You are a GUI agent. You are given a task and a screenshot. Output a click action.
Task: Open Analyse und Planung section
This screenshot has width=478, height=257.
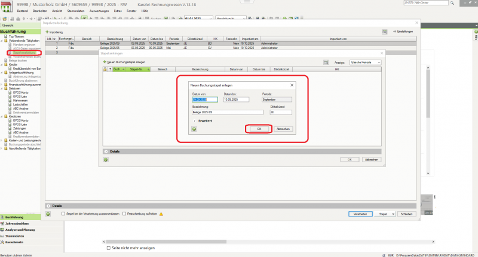tap(20, 230)
